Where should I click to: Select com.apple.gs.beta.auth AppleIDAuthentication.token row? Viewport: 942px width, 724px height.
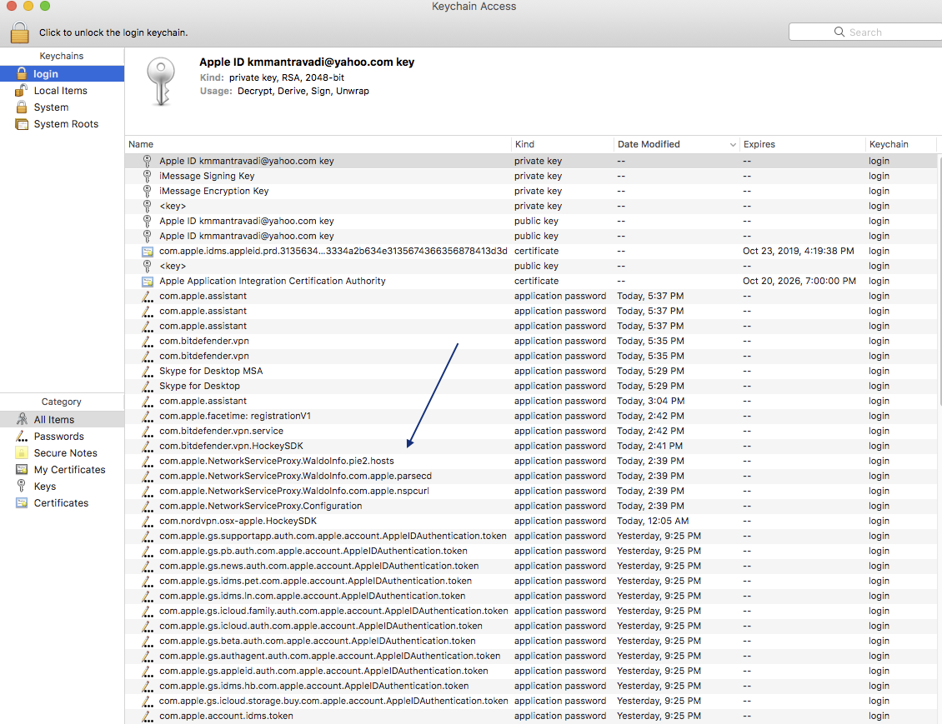[531, 642]
